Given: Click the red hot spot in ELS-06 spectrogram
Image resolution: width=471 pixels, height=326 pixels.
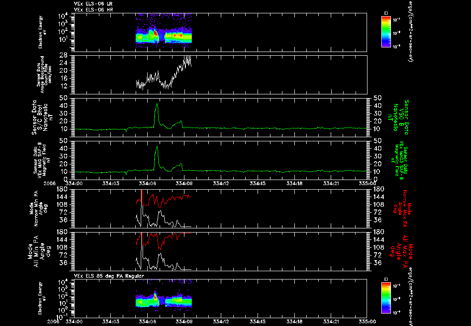Looking at the screenshot, I should [x=155, y=33].
